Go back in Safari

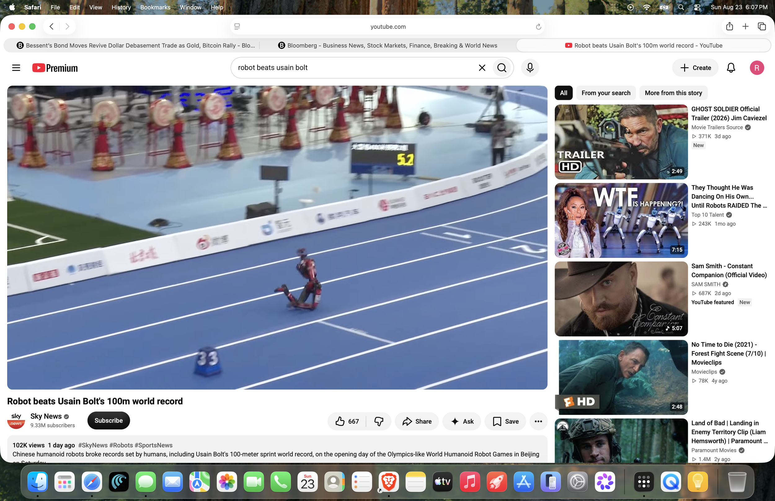[x=51, y=26]
